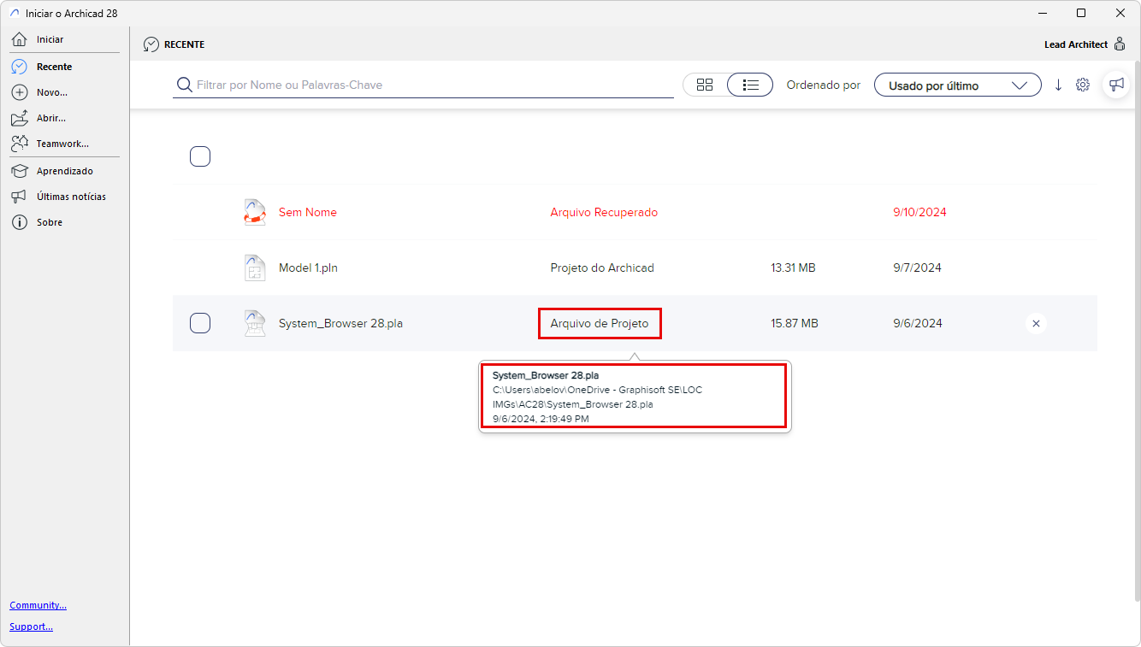Click the Novo plus icon
1141x647 pixels.
20,92
